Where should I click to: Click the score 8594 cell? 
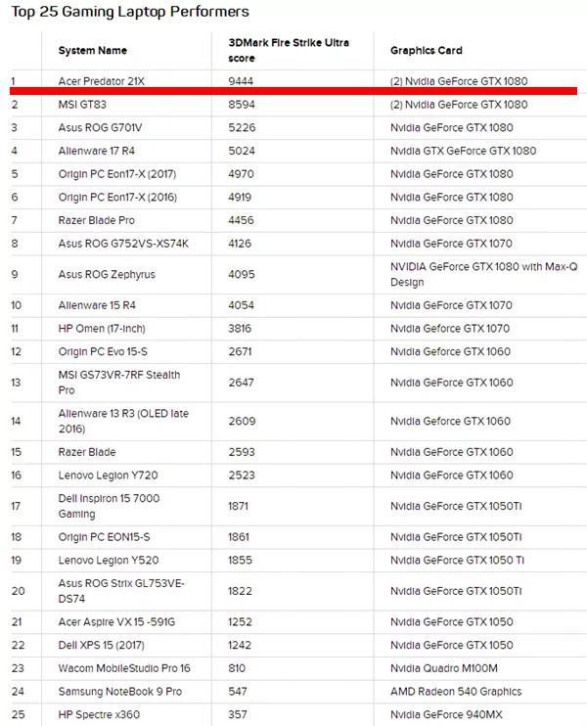[241, 104]
